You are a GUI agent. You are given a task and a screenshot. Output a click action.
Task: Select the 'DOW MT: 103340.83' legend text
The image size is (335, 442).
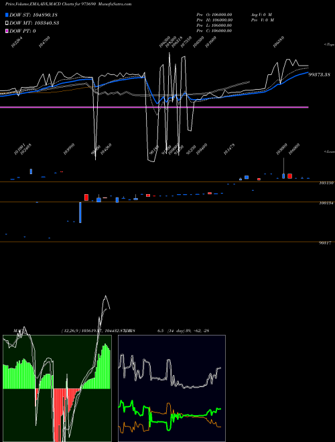pyautogui.click(x=34, y=23)
